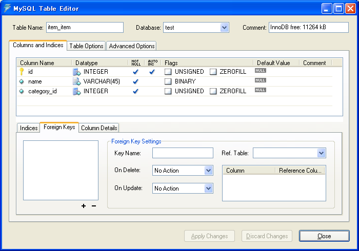
Task: Open the Ref. Table dropdown
Action: pos(322,153)
